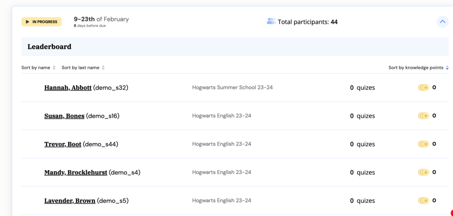Open Mandy, Brocklehurst profile link
453x216 pixels.
[x=76, y=172]
